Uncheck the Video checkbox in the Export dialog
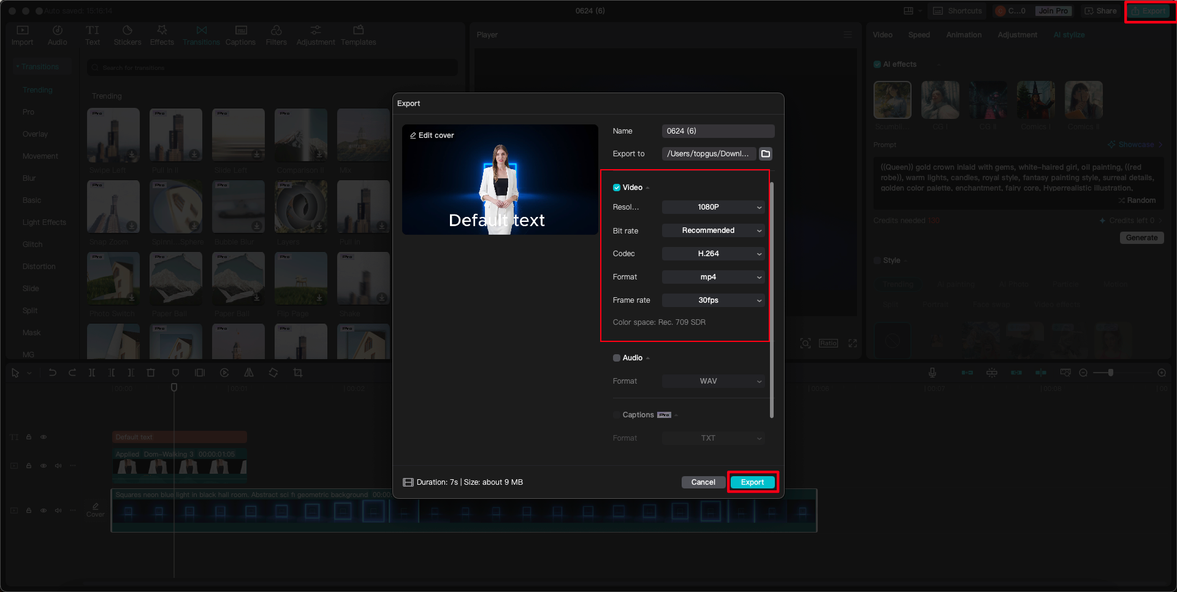This screenshot has width=1177, height=592. tap(617, 188)
